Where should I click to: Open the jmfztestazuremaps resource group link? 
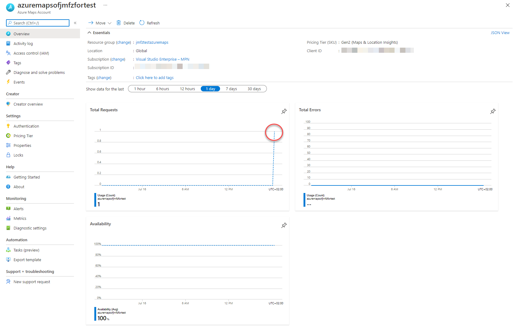tap(152, 43)
